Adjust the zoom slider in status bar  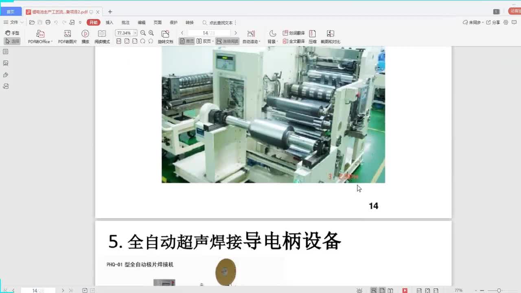pos(499,291)
